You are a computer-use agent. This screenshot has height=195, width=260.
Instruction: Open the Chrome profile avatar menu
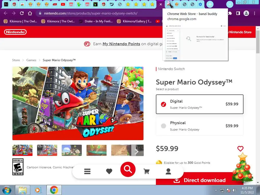tap(246, 13)
